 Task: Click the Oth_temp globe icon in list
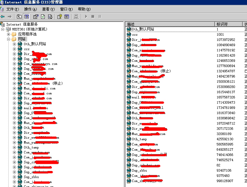[x=129, y=139]
